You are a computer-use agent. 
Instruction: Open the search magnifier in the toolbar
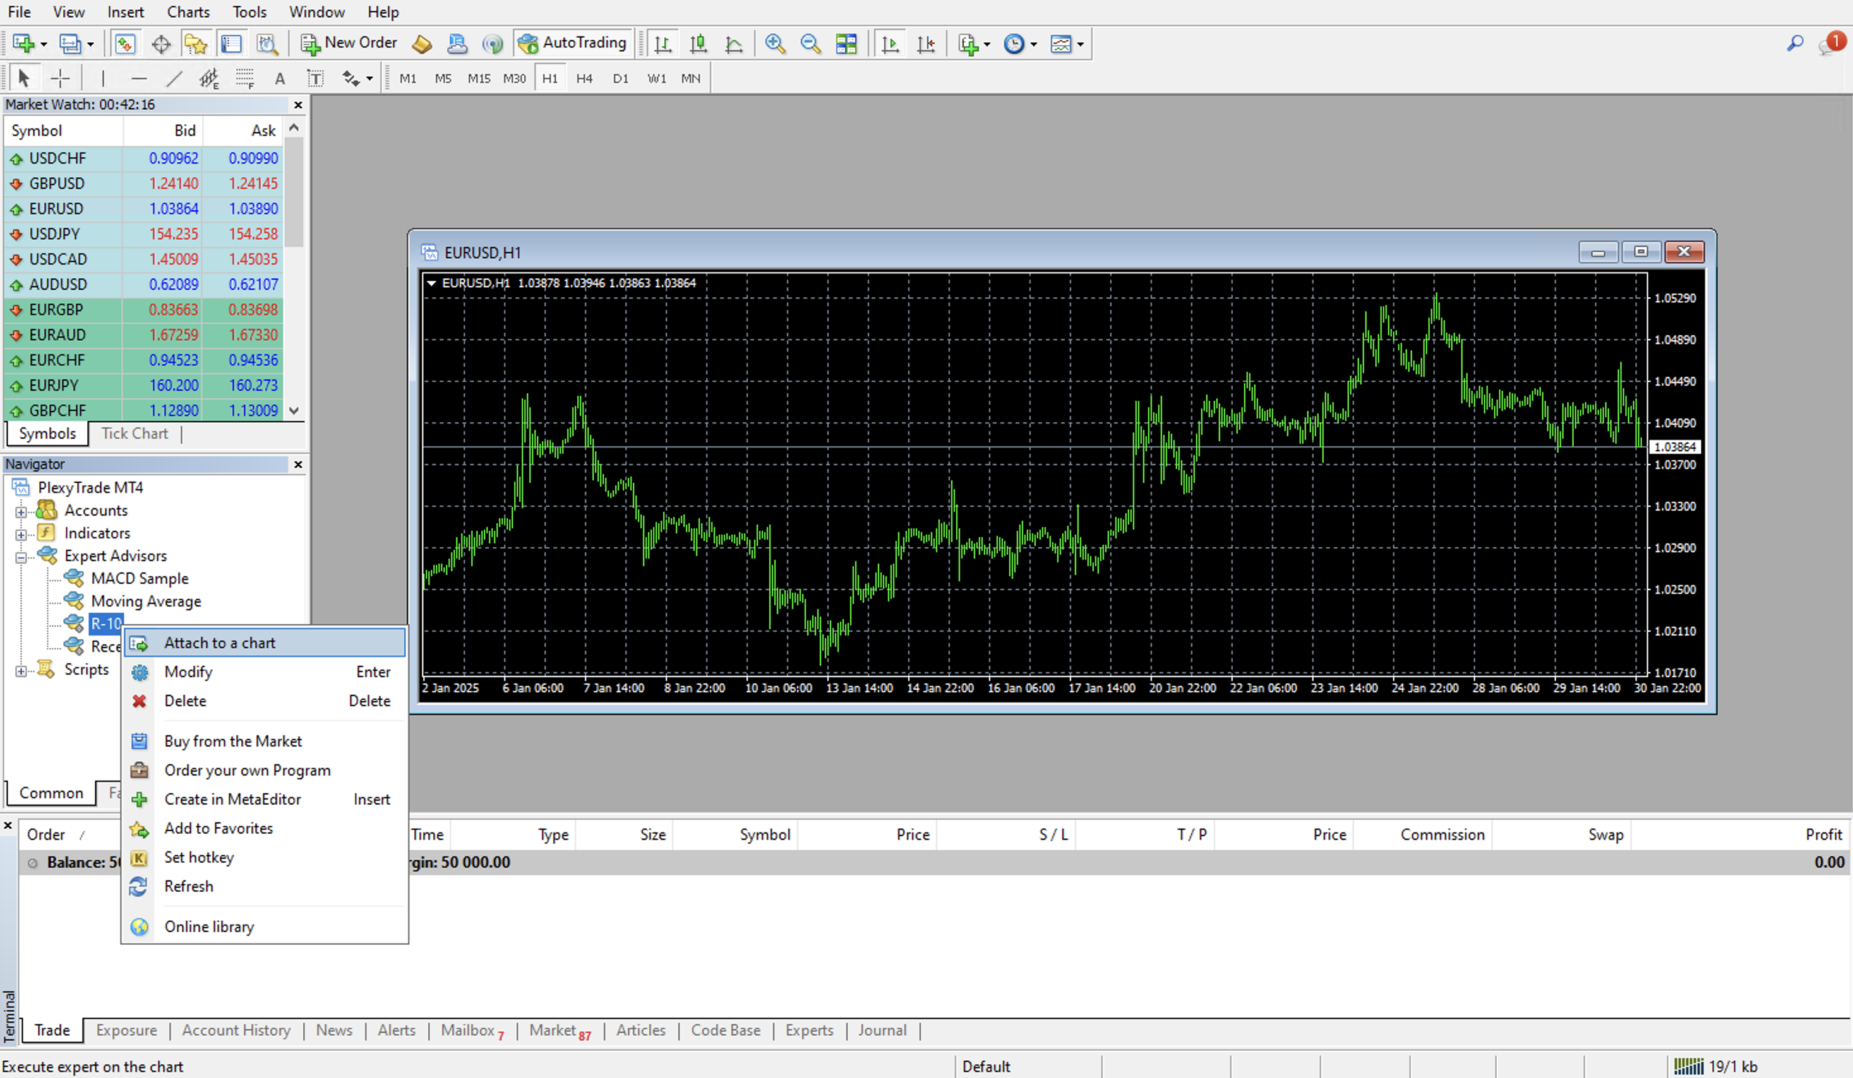pyautogui.click(x=1795, y=44)
